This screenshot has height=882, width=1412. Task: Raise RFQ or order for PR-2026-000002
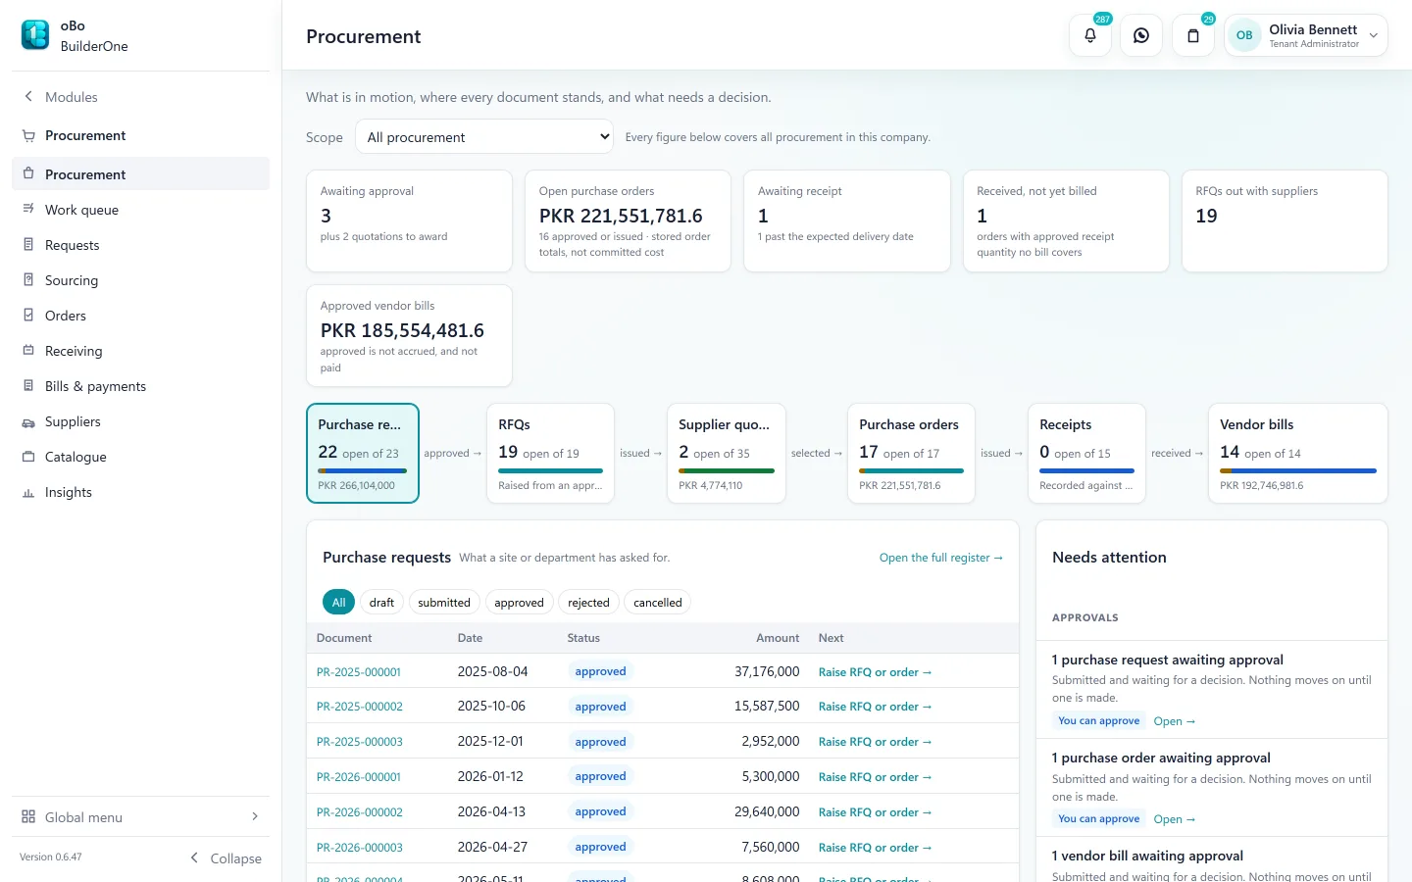click(x=875, y=812)
